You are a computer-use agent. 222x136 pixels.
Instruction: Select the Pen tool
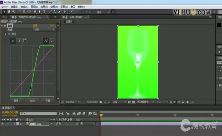click(x=40, y=12)
